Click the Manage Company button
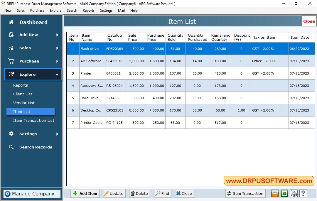 pos(31,194)
